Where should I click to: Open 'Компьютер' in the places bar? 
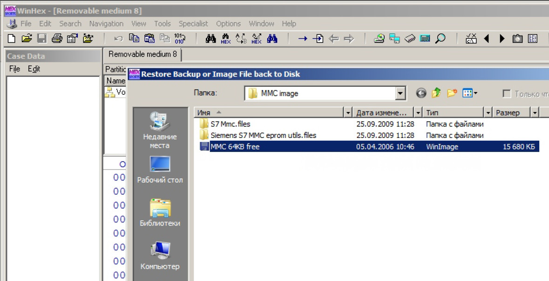(x=160, y=256)
